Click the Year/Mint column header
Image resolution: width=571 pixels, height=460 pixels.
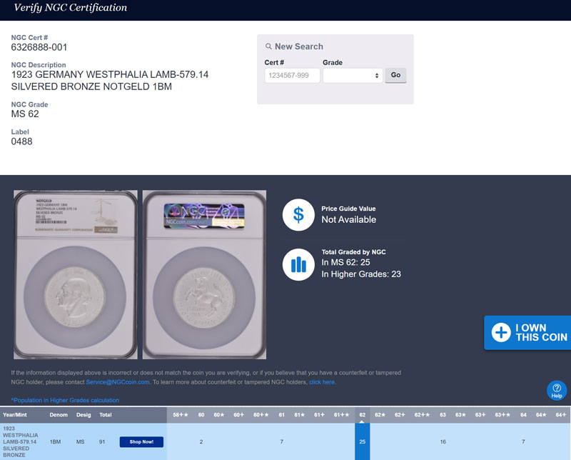15,414
